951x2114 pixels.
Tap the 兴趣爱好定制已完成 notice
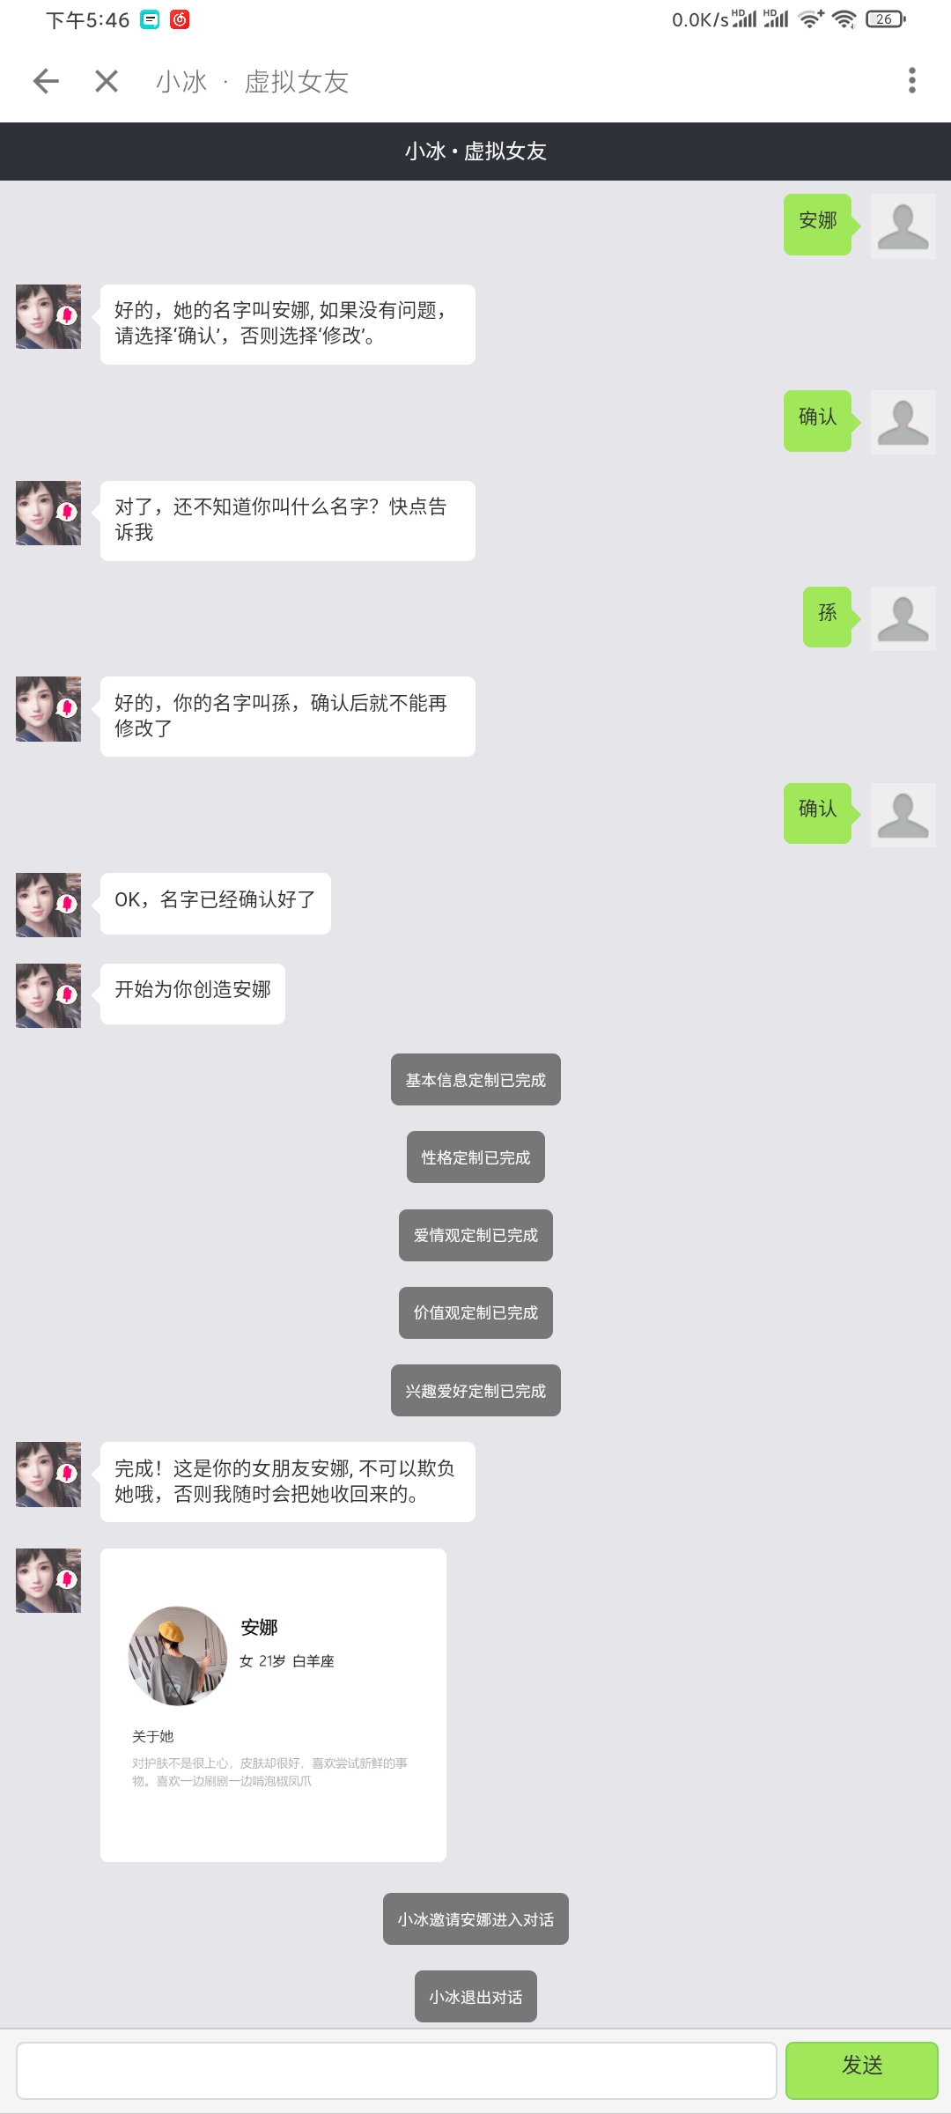tap(475, 1391)
